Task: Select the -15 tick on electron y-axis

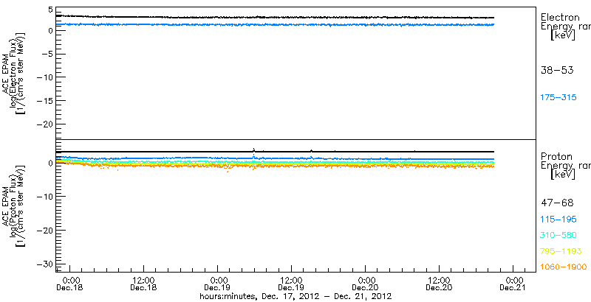Action: 44,101
